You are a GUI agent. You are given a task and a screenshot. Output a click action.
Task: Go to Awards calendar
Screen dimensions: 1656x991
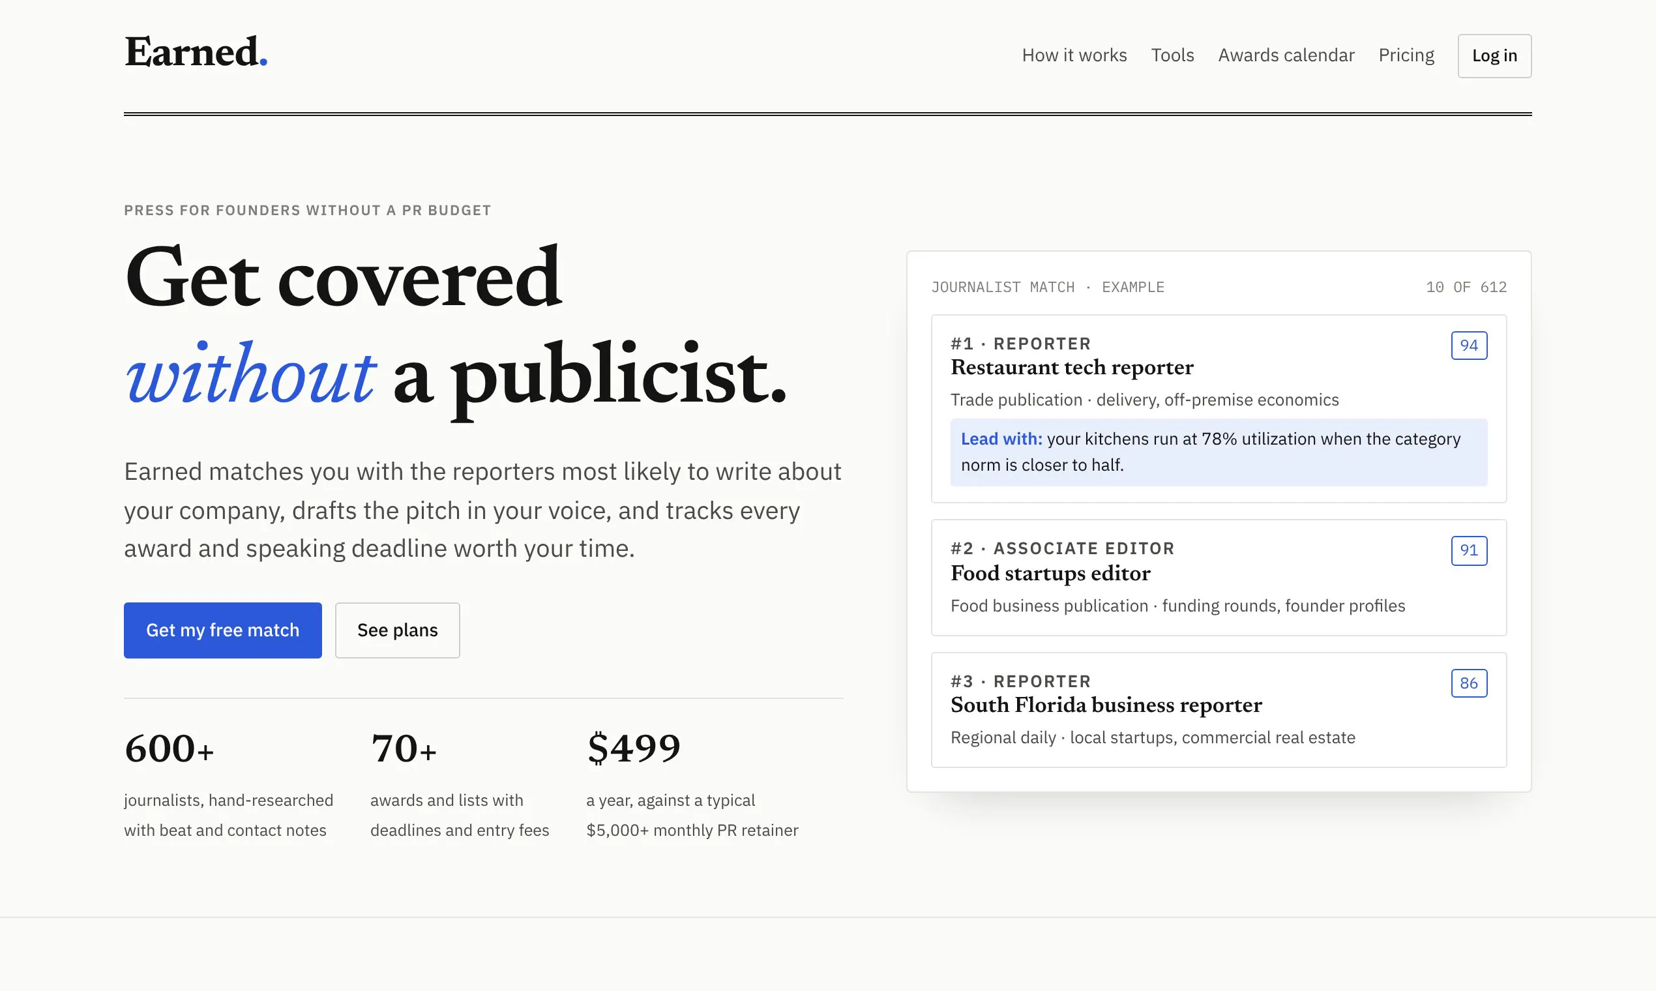(1286, 55)
